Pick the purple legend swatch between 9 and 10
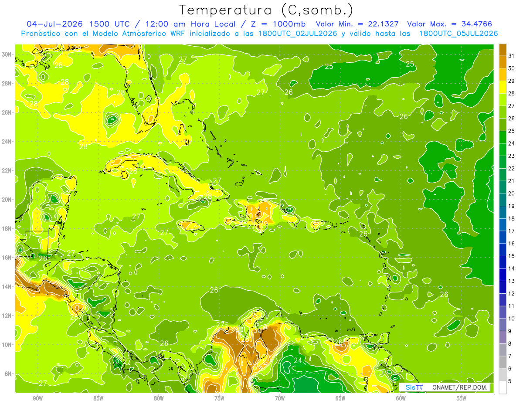 click(x=503, y=325)
